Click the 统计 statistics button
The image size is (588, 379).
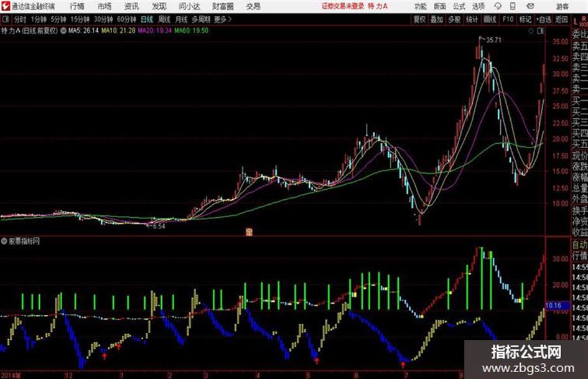472,19
